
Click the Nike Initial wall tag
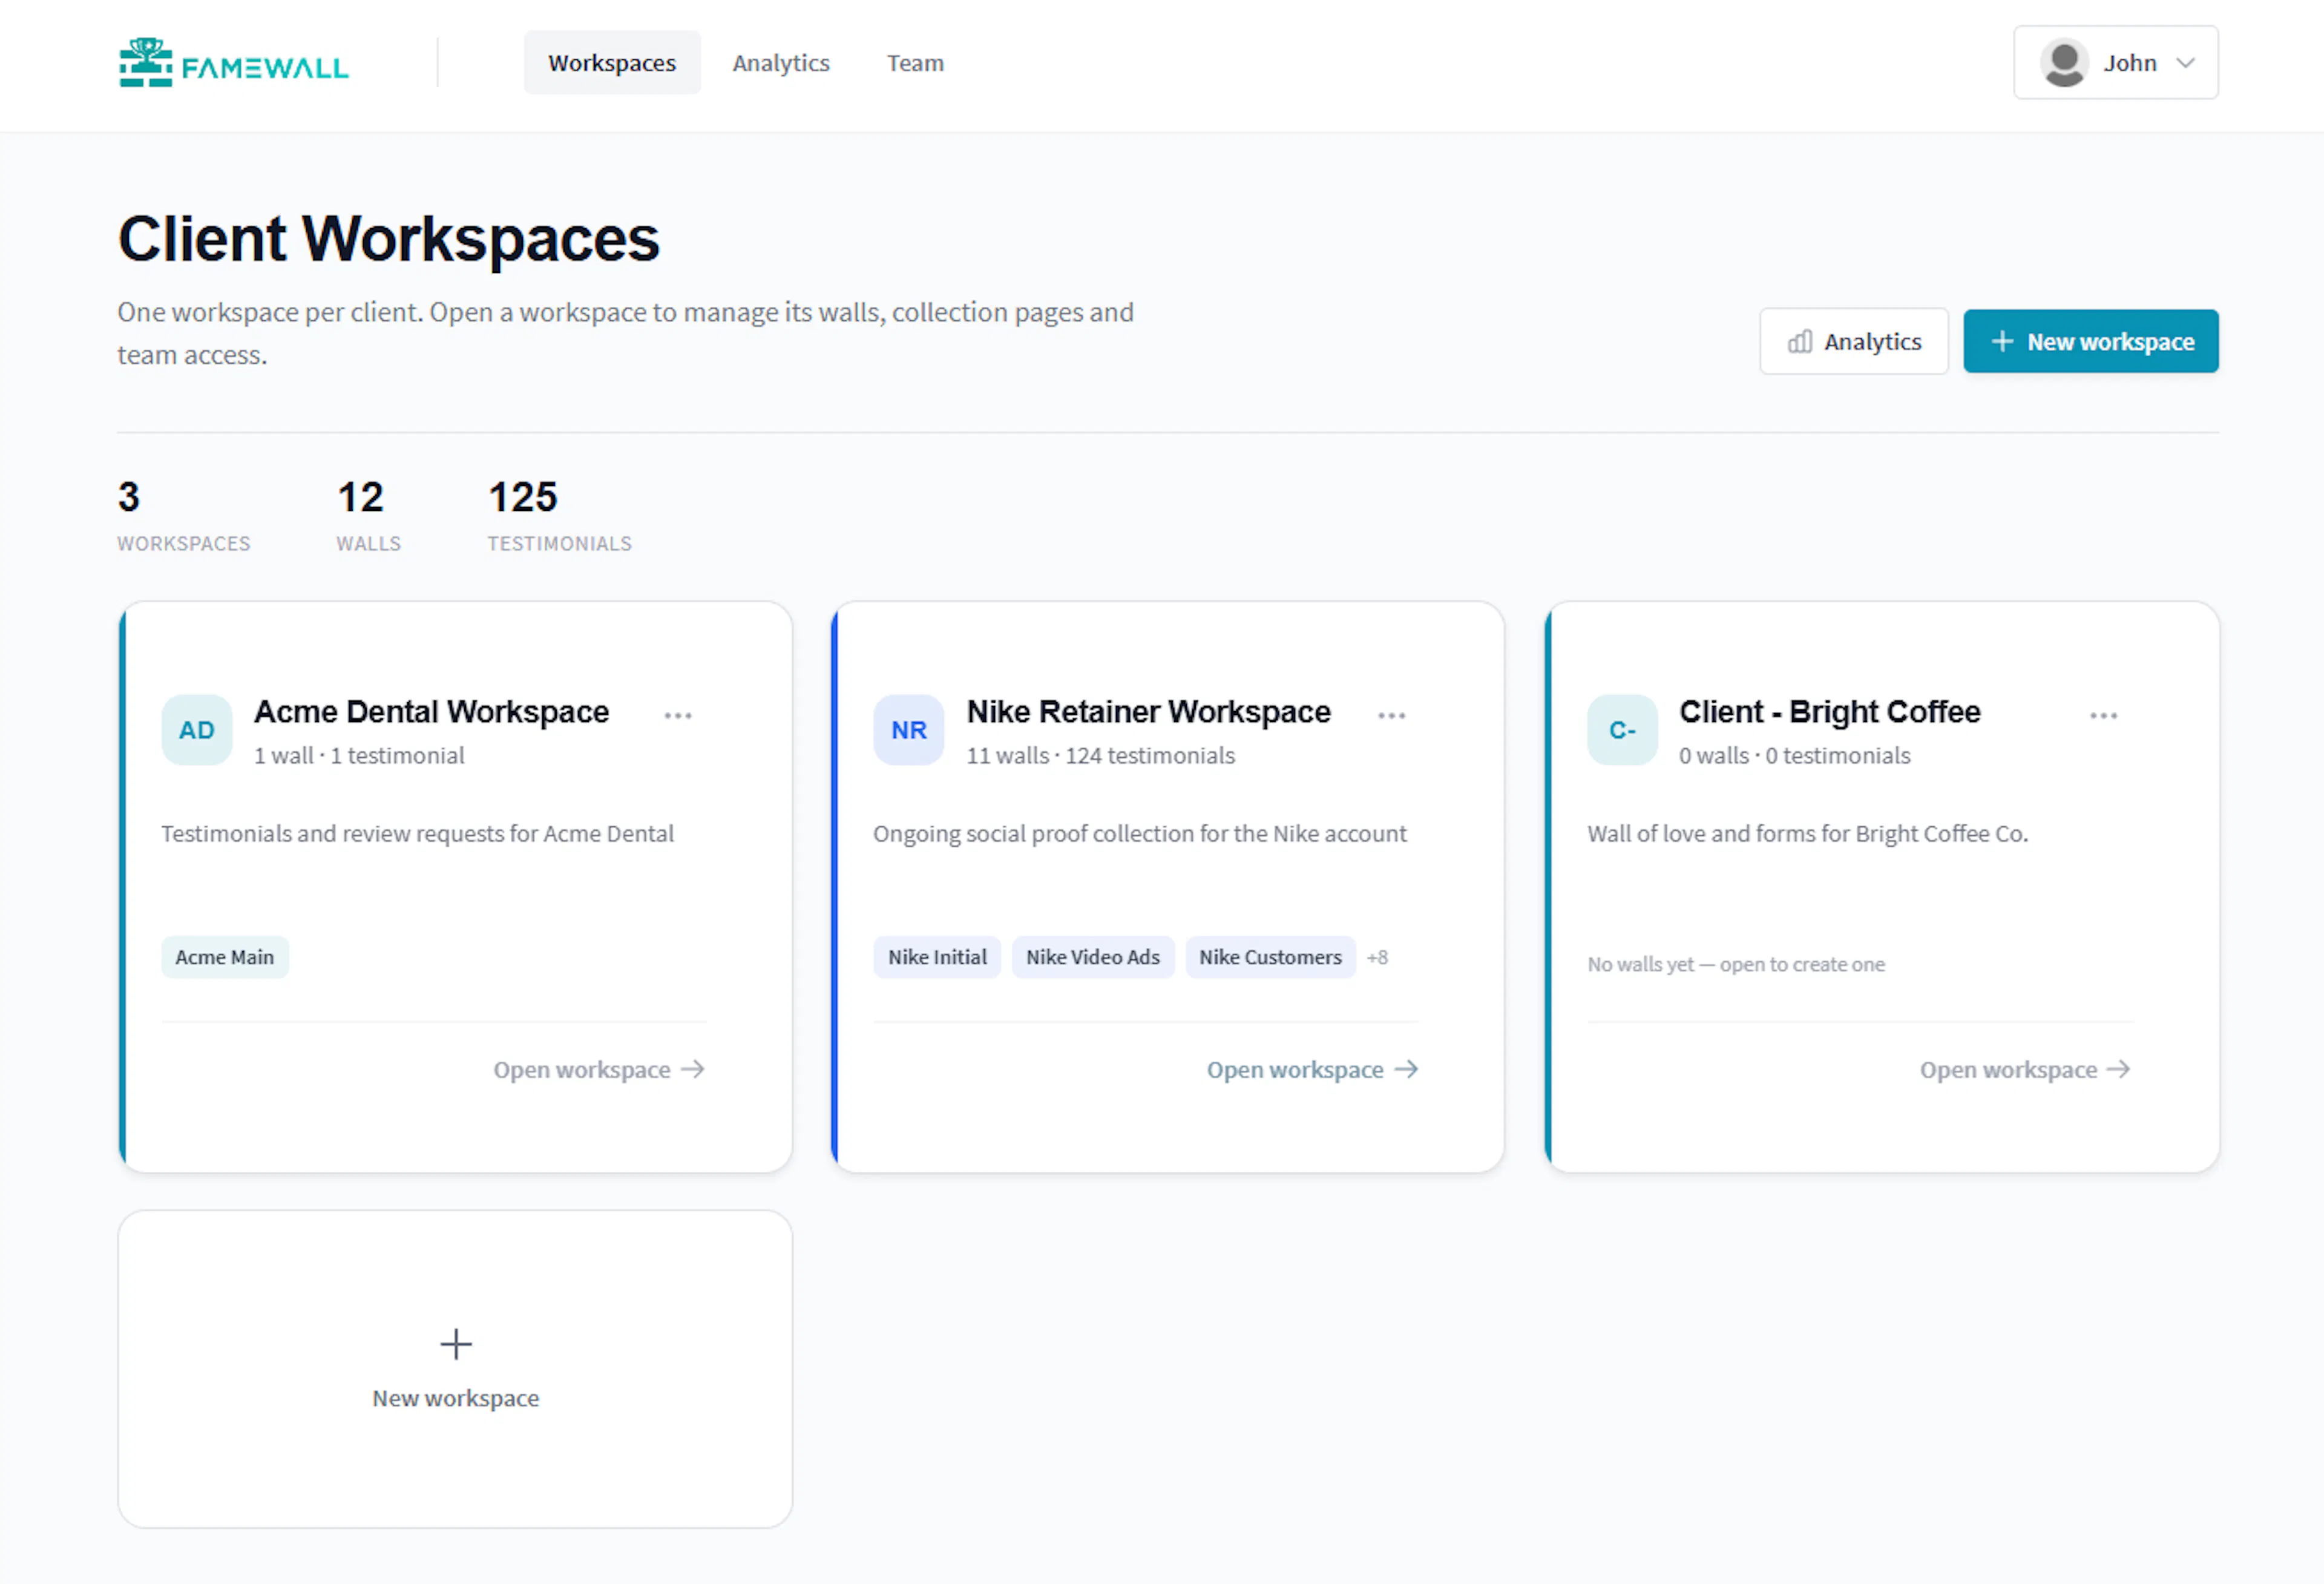pos(937,958)
